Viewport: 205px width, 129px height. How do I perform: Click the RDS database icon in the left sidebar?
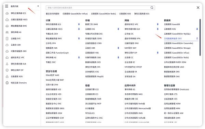coord(7,77)
